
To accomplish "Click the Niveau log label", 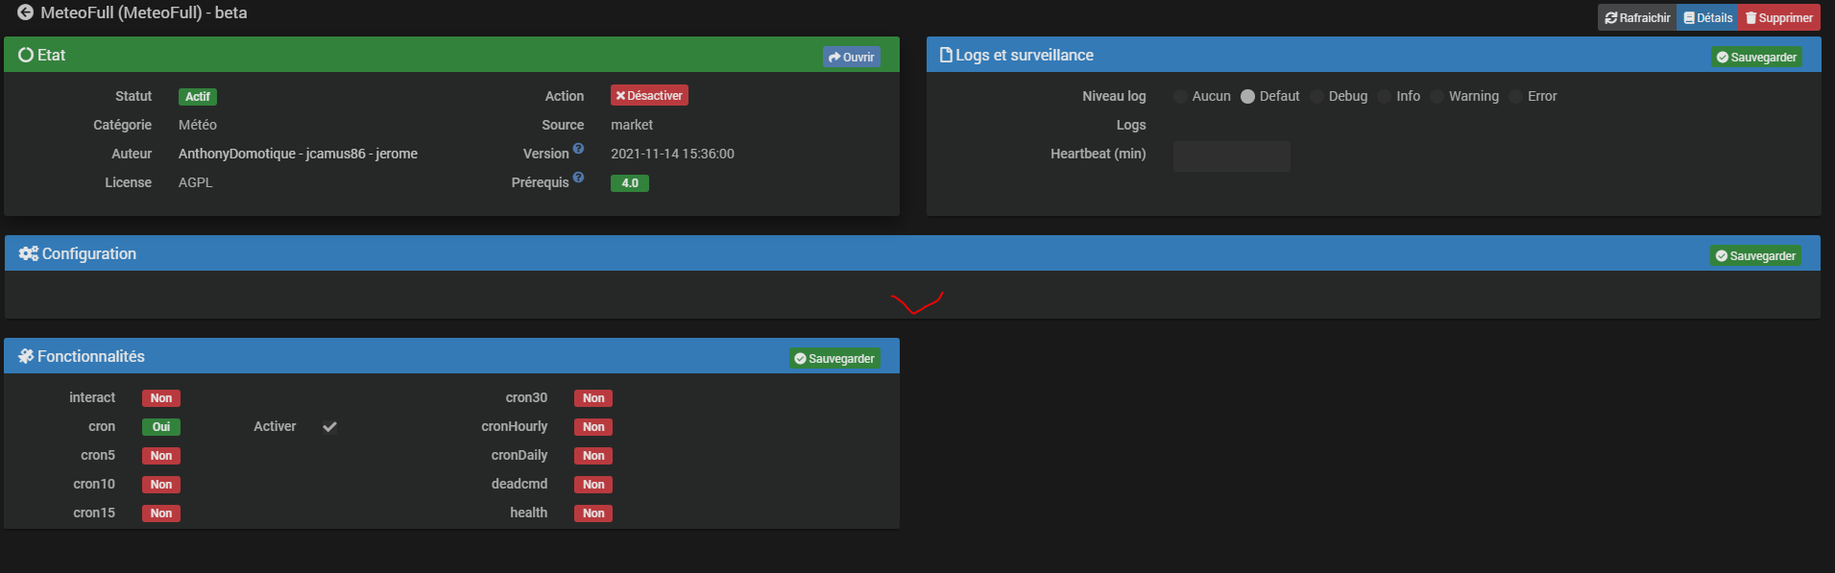I will (1114, 96).
